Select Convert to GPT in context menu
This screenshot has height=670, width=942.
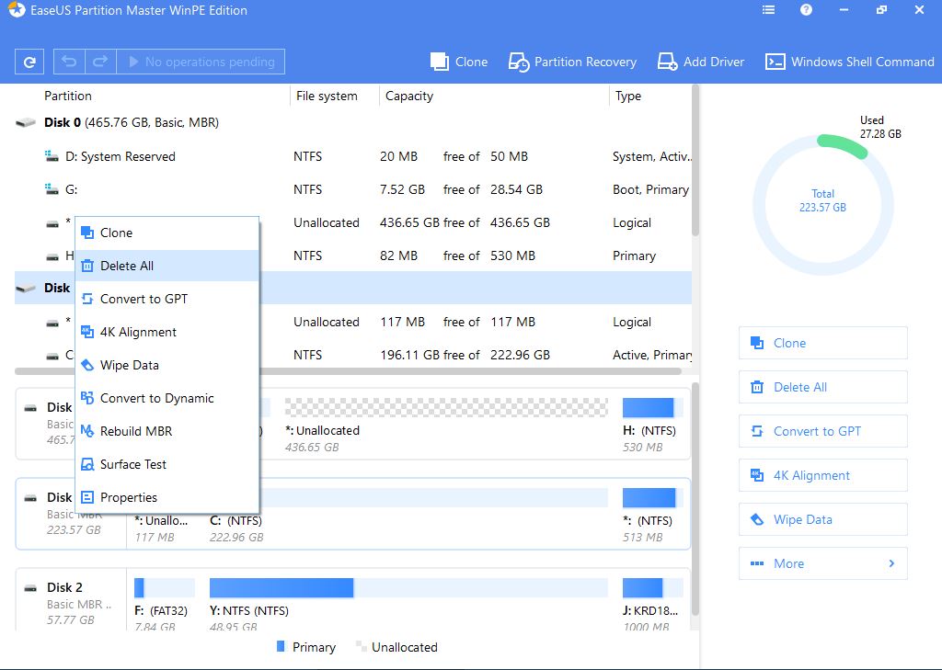144,299
